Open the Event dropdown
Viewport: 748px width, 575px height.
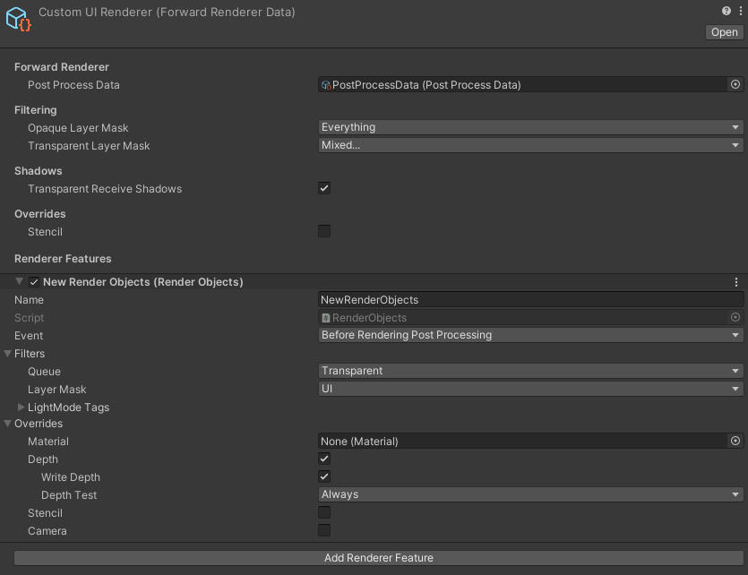[x=531, y=335]
